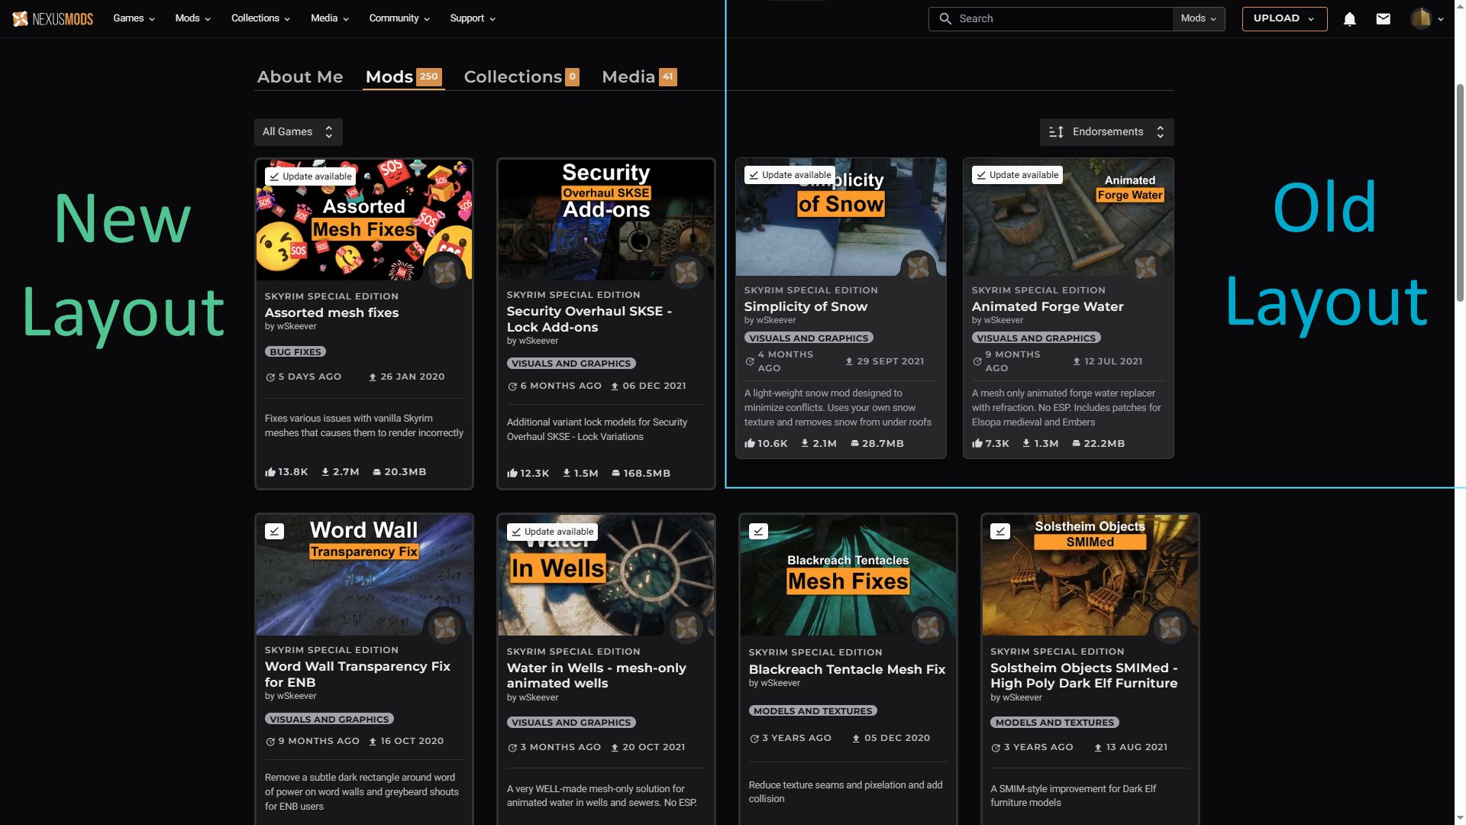Click the endorsements thumbs-up 10.6K
Viewport: 1466px width, 825px height.
(749, 443)
